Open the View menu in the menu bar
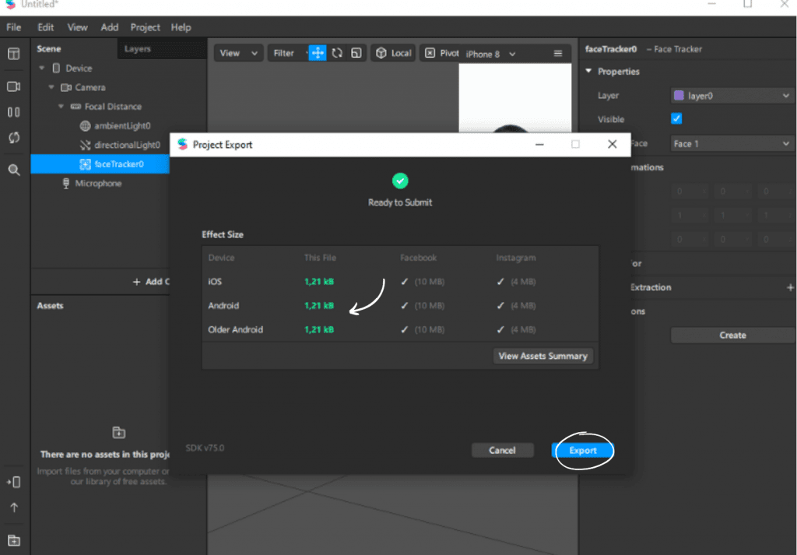The height and width of the screenshot is (555, 797). pos(77,27)
